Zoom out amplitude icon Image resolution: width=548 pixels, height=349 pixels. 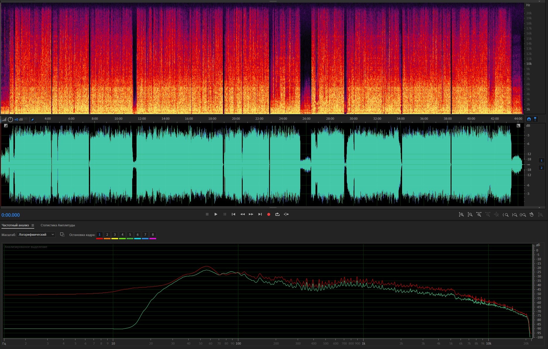click(470, 215)
